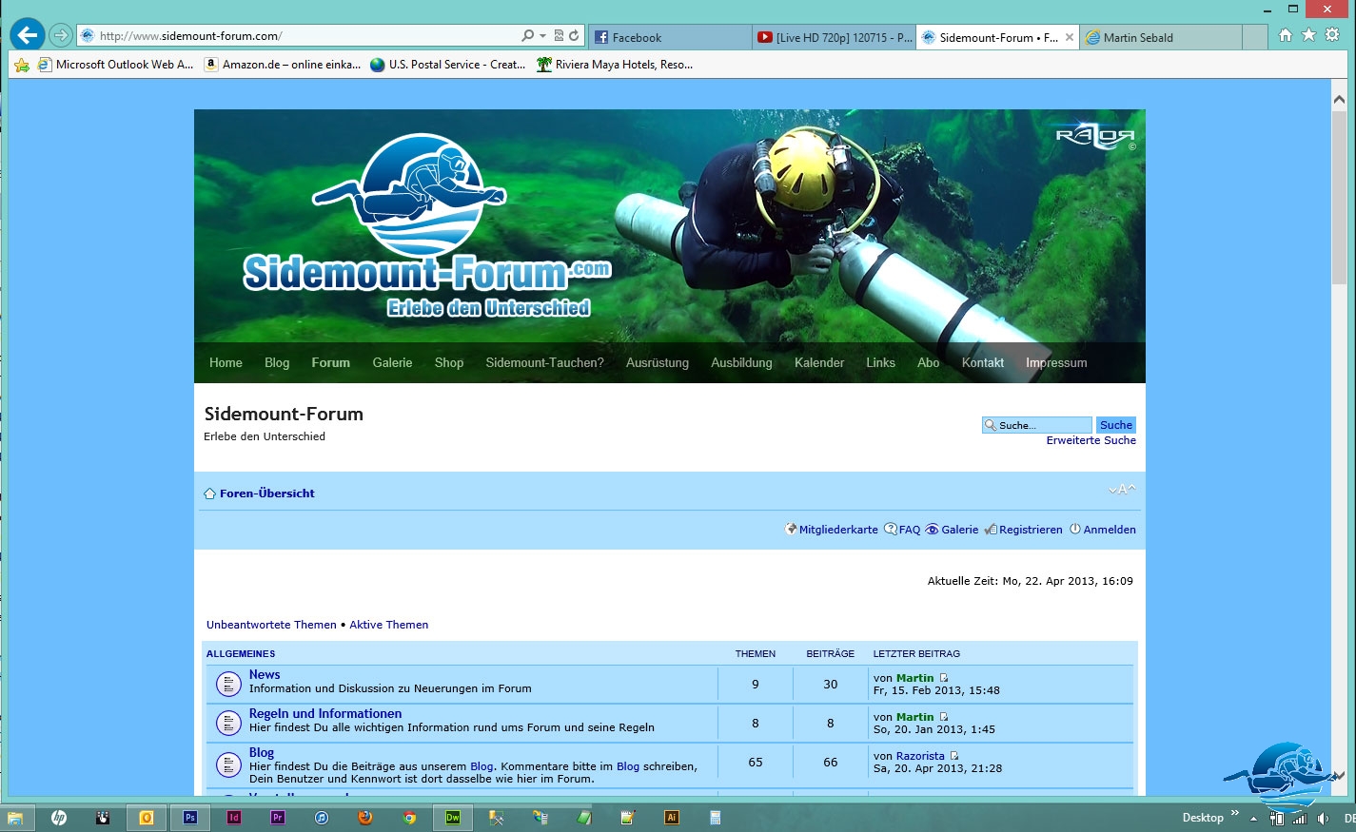Click the view latest post icon next to Razorista

pyautogui.click(x=954, y=756)
